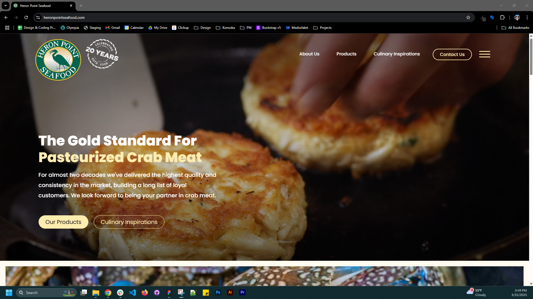Open the Design bookmarks folder
The image size is (533, 299).
202,28
